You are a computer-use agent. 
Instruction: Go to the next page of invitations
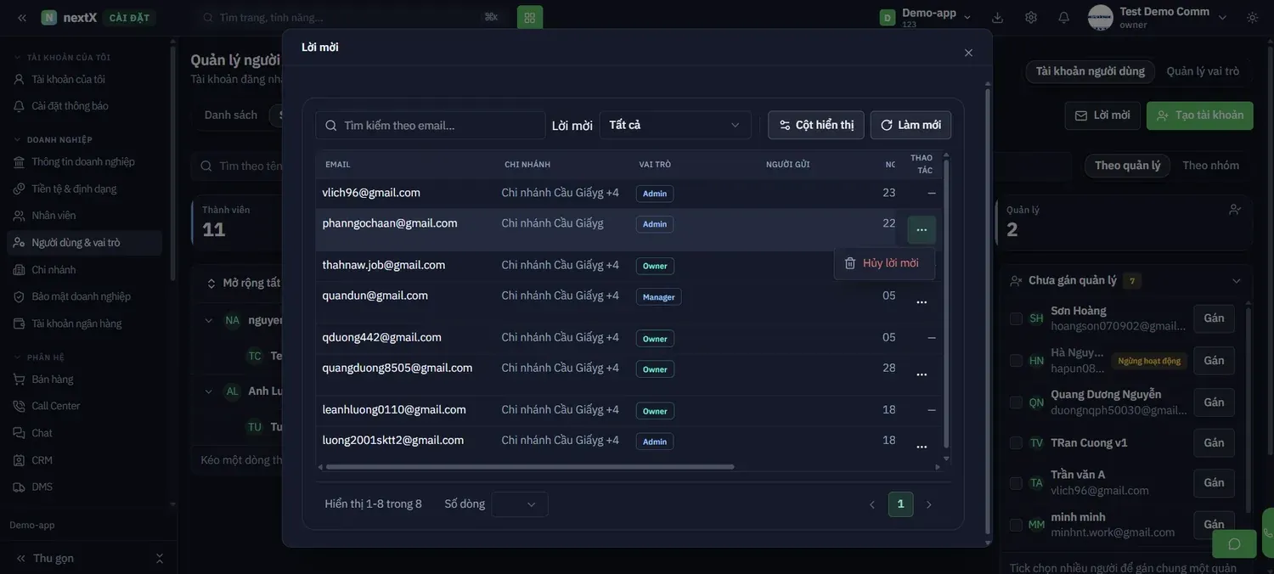tap(929, 505)
